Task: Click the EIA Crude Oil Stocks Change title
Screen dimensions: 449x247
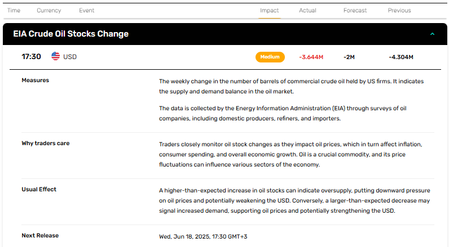Action: tap(71, 34)
